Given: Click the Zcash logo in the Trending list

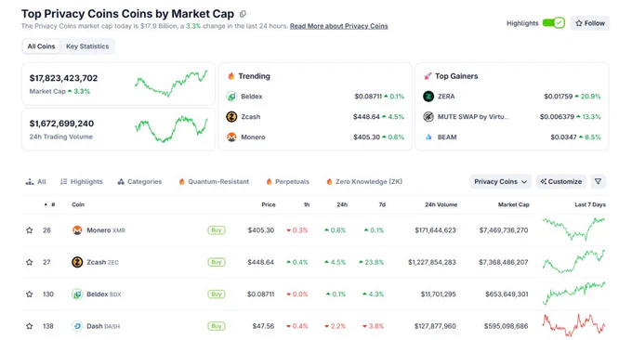Looking at the screenshot, I should coord(231,117).
